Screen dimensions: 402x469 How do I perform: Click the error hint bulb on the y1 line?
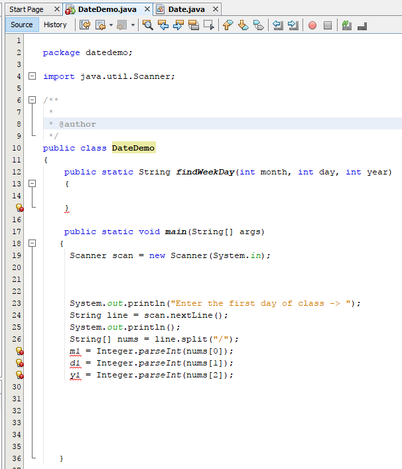pos(20,375)
